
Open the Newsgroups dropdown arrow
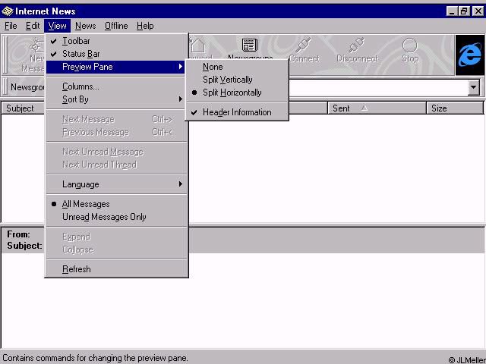(x=473, y=87)
